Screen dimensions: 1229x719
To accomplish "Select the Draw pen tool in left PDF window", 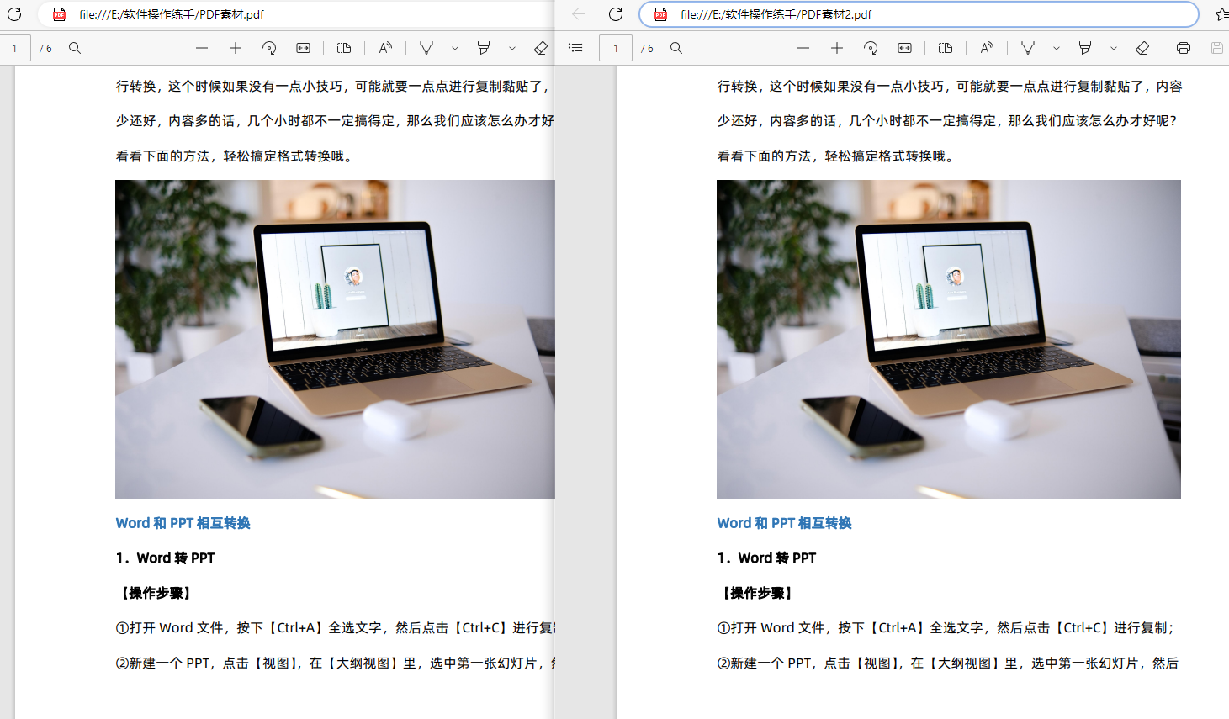I will click(x=426, y=48).
